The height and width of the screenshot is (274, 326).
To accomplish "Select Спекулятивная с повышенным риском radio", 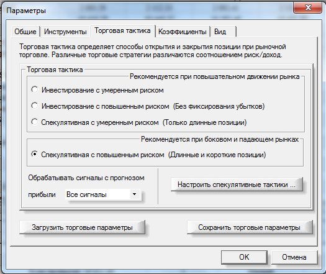I will (35, 154).
